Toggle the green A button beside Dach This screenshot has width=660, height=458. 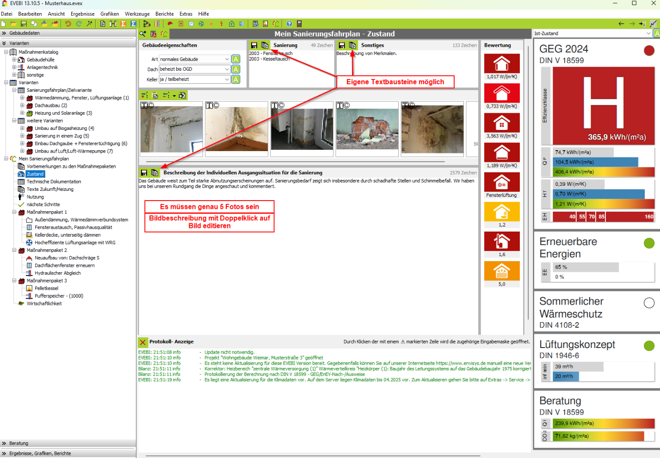coord(236,69)
